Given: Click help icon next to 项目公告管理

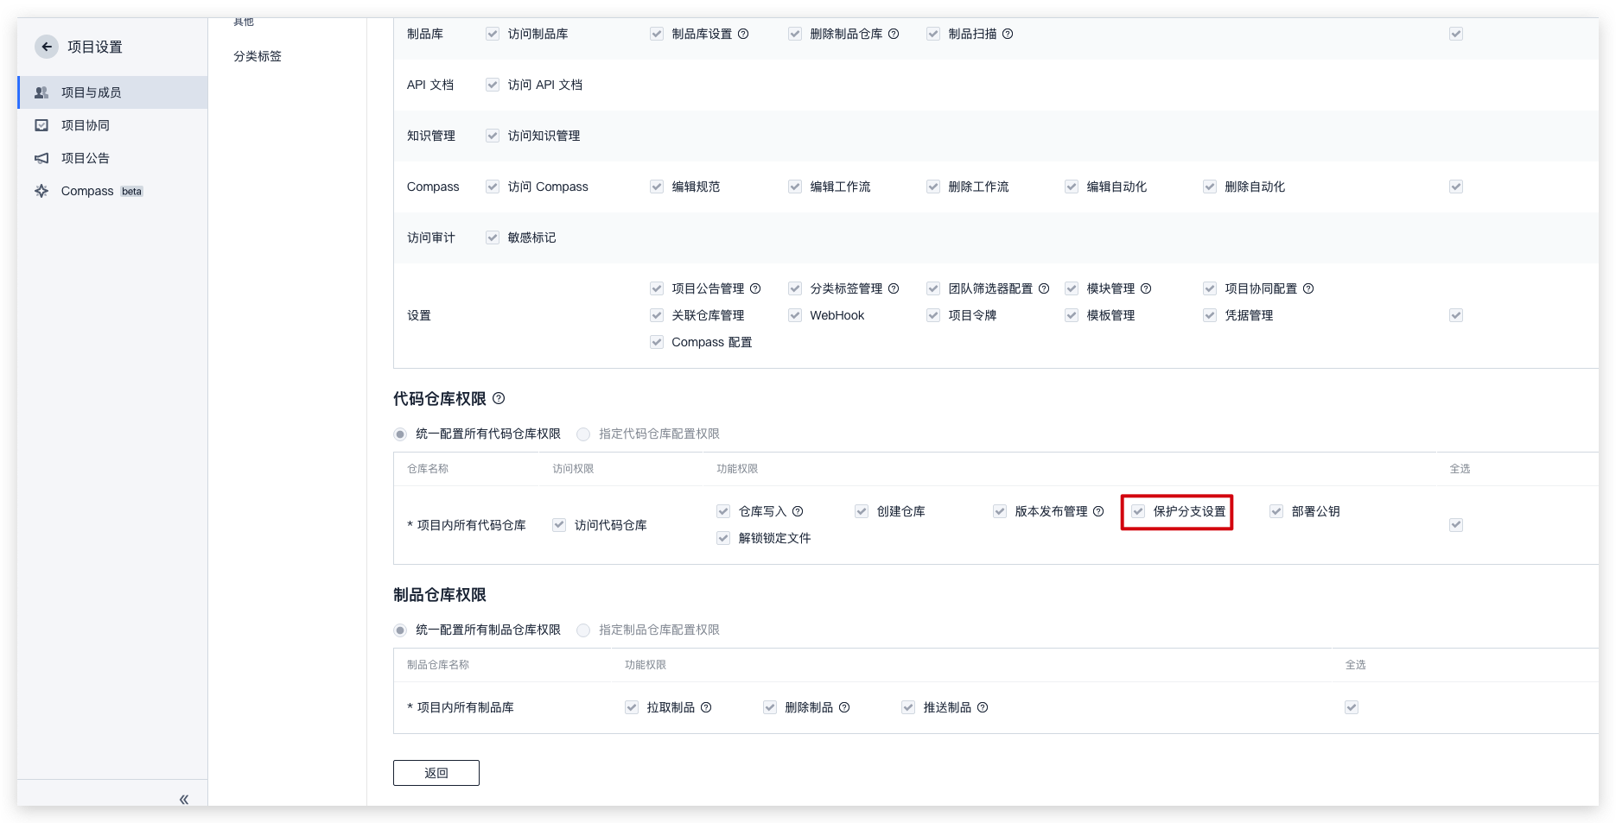Looking at the screenshot, I should point(755,288).
